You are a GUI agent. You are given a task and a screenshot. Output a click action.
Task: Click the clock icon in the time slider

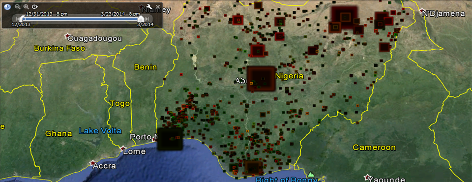click(7, 7)
